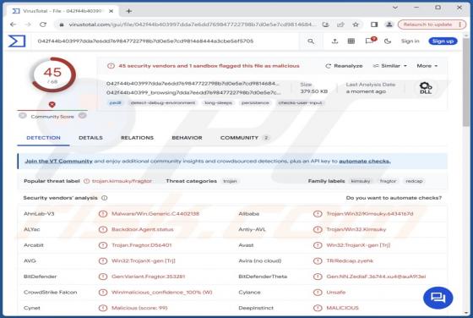The image size is (473, 318).
Task: Click the checks-user-input tag
Action: point(300,102)
